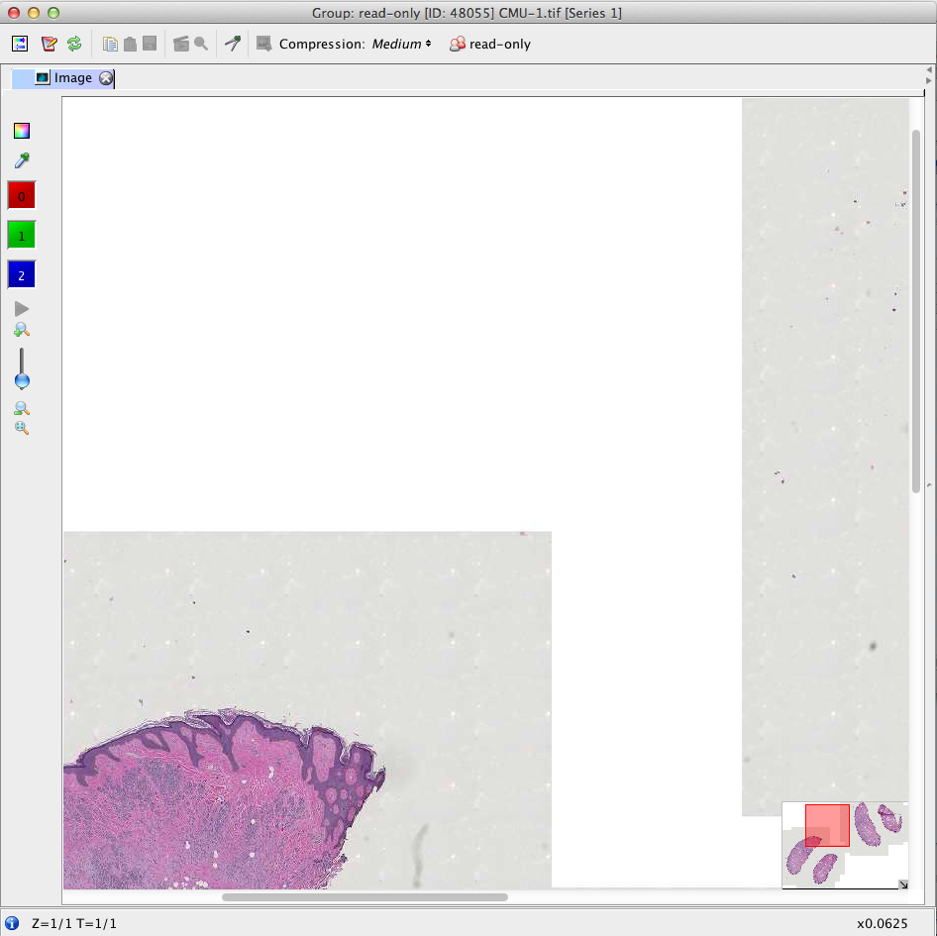
Task: Click the blue zoom slider knob
Action: [x=22, y=380]
